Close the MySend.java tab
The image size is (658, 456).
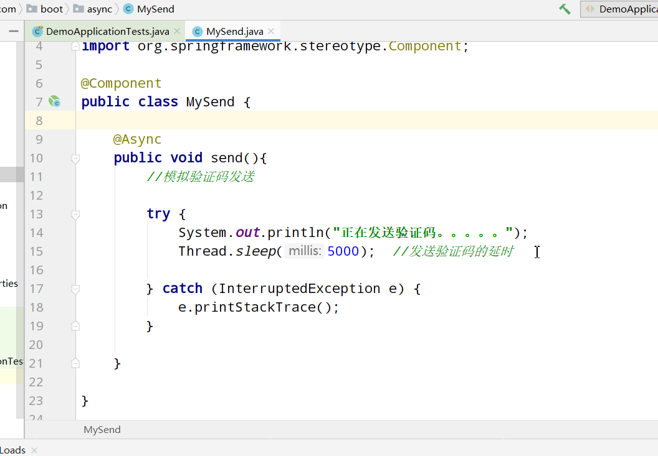271,31
